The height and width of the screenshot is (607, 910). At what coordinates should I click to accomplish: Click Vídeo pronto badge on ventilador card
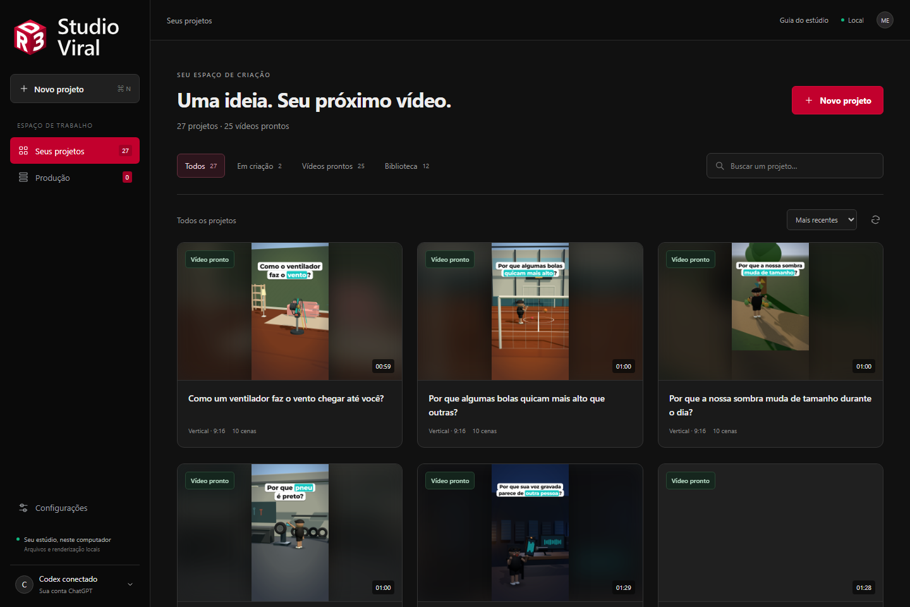[210, 259]
